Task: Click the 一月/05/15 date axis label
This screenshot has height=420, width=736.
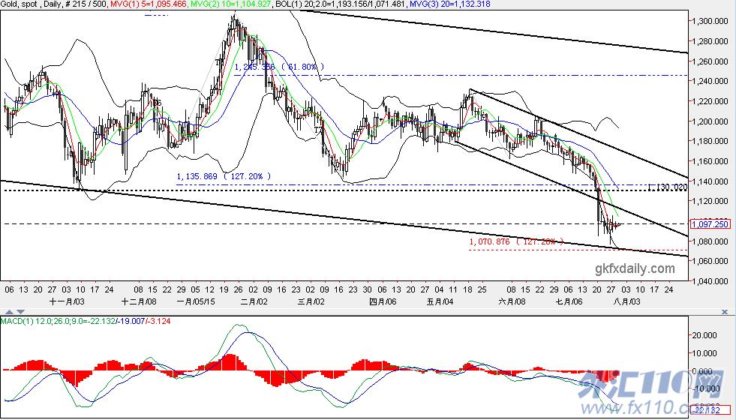Action: pyautogui.click(x=196, y=301)
